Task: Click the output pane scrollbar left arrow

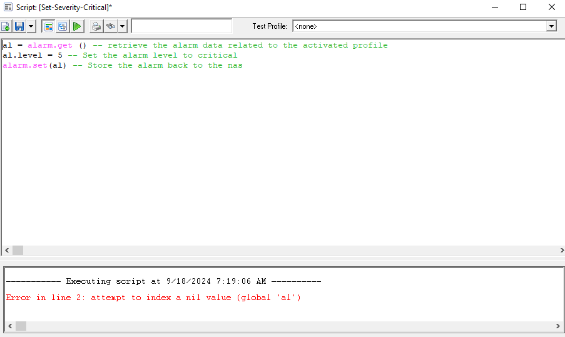Action: coord(11,326)
